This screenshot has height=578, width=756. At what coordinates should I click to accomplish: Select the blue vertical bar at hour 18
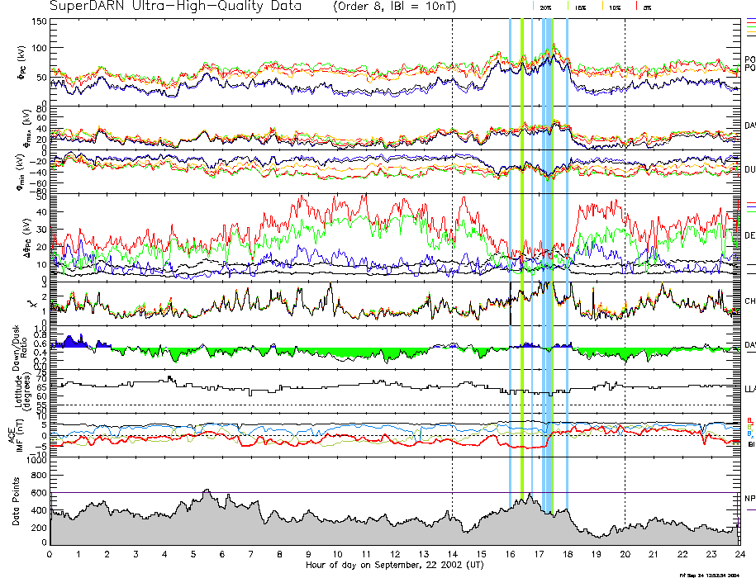pyautogui.click(x=567, y=248)
